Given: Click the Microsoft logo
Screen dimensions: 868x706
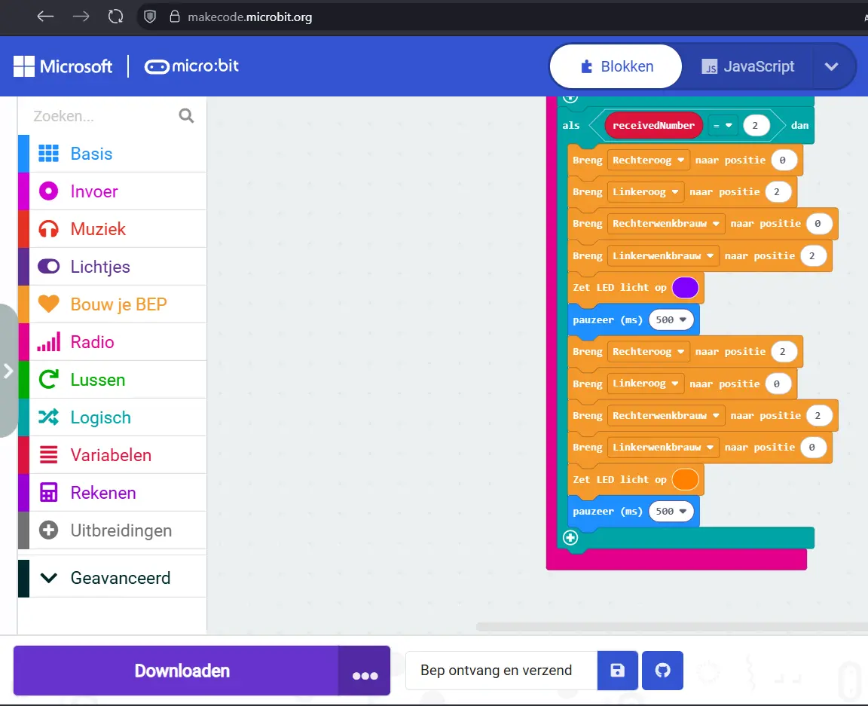Looking at the screenshot, I should point(63,66).
